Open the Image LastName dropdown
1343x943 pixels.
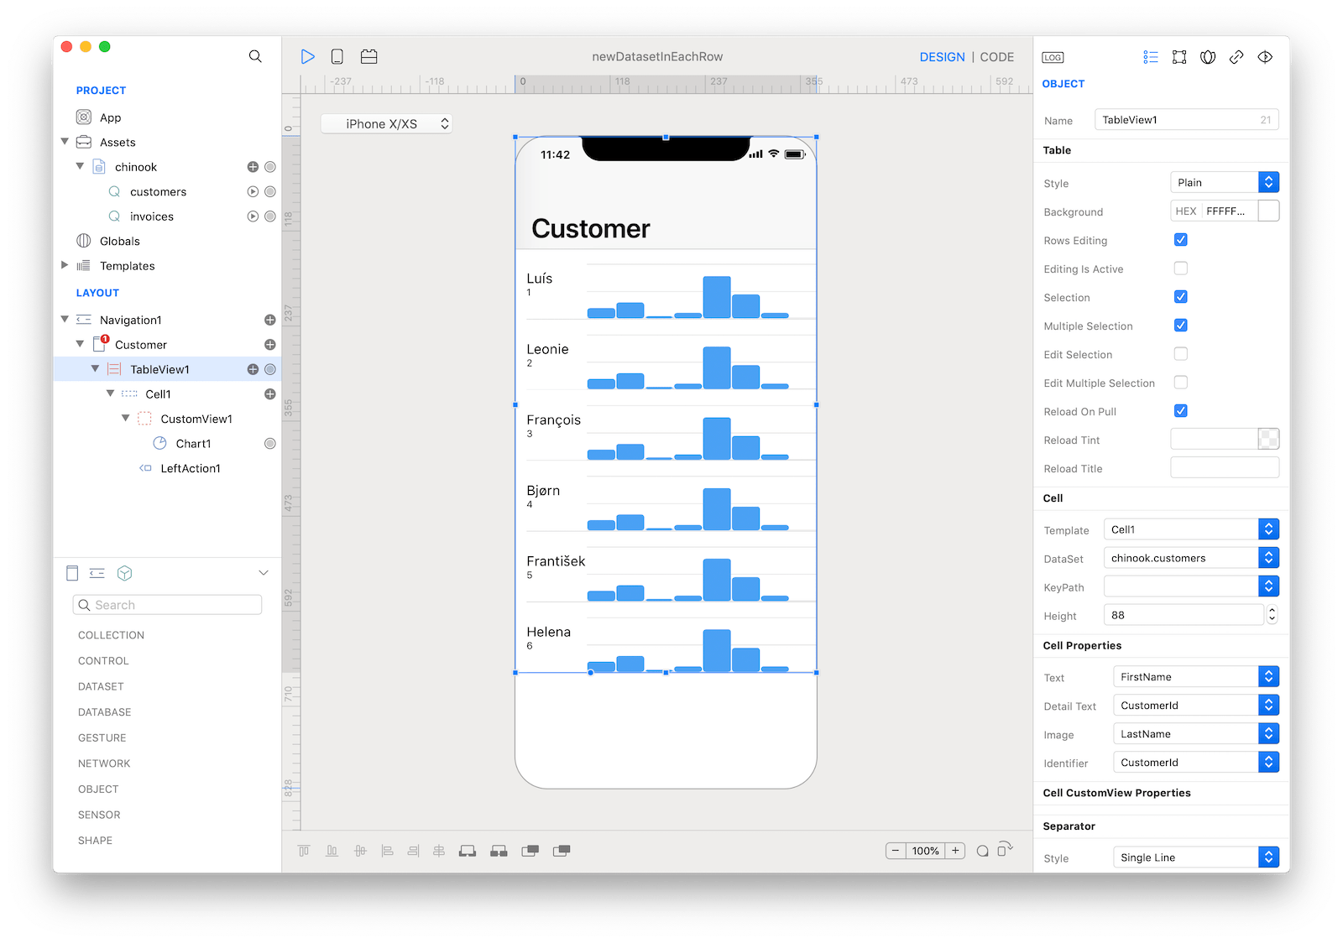(x=1196, y=734)
